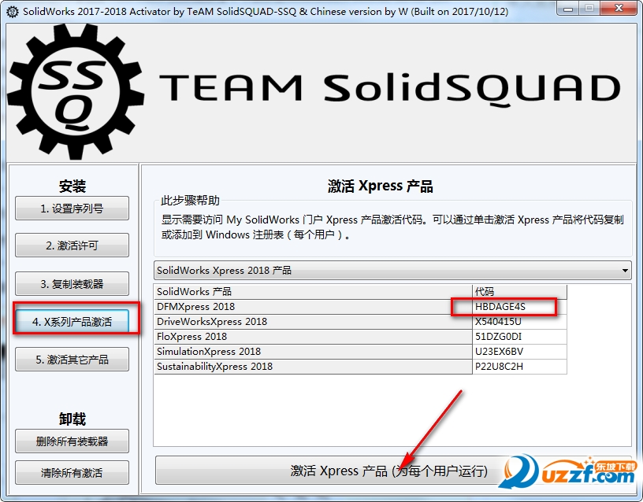The image size is (643, 502).
Task: Minimize the Activator window
Action: pos(568,8)
